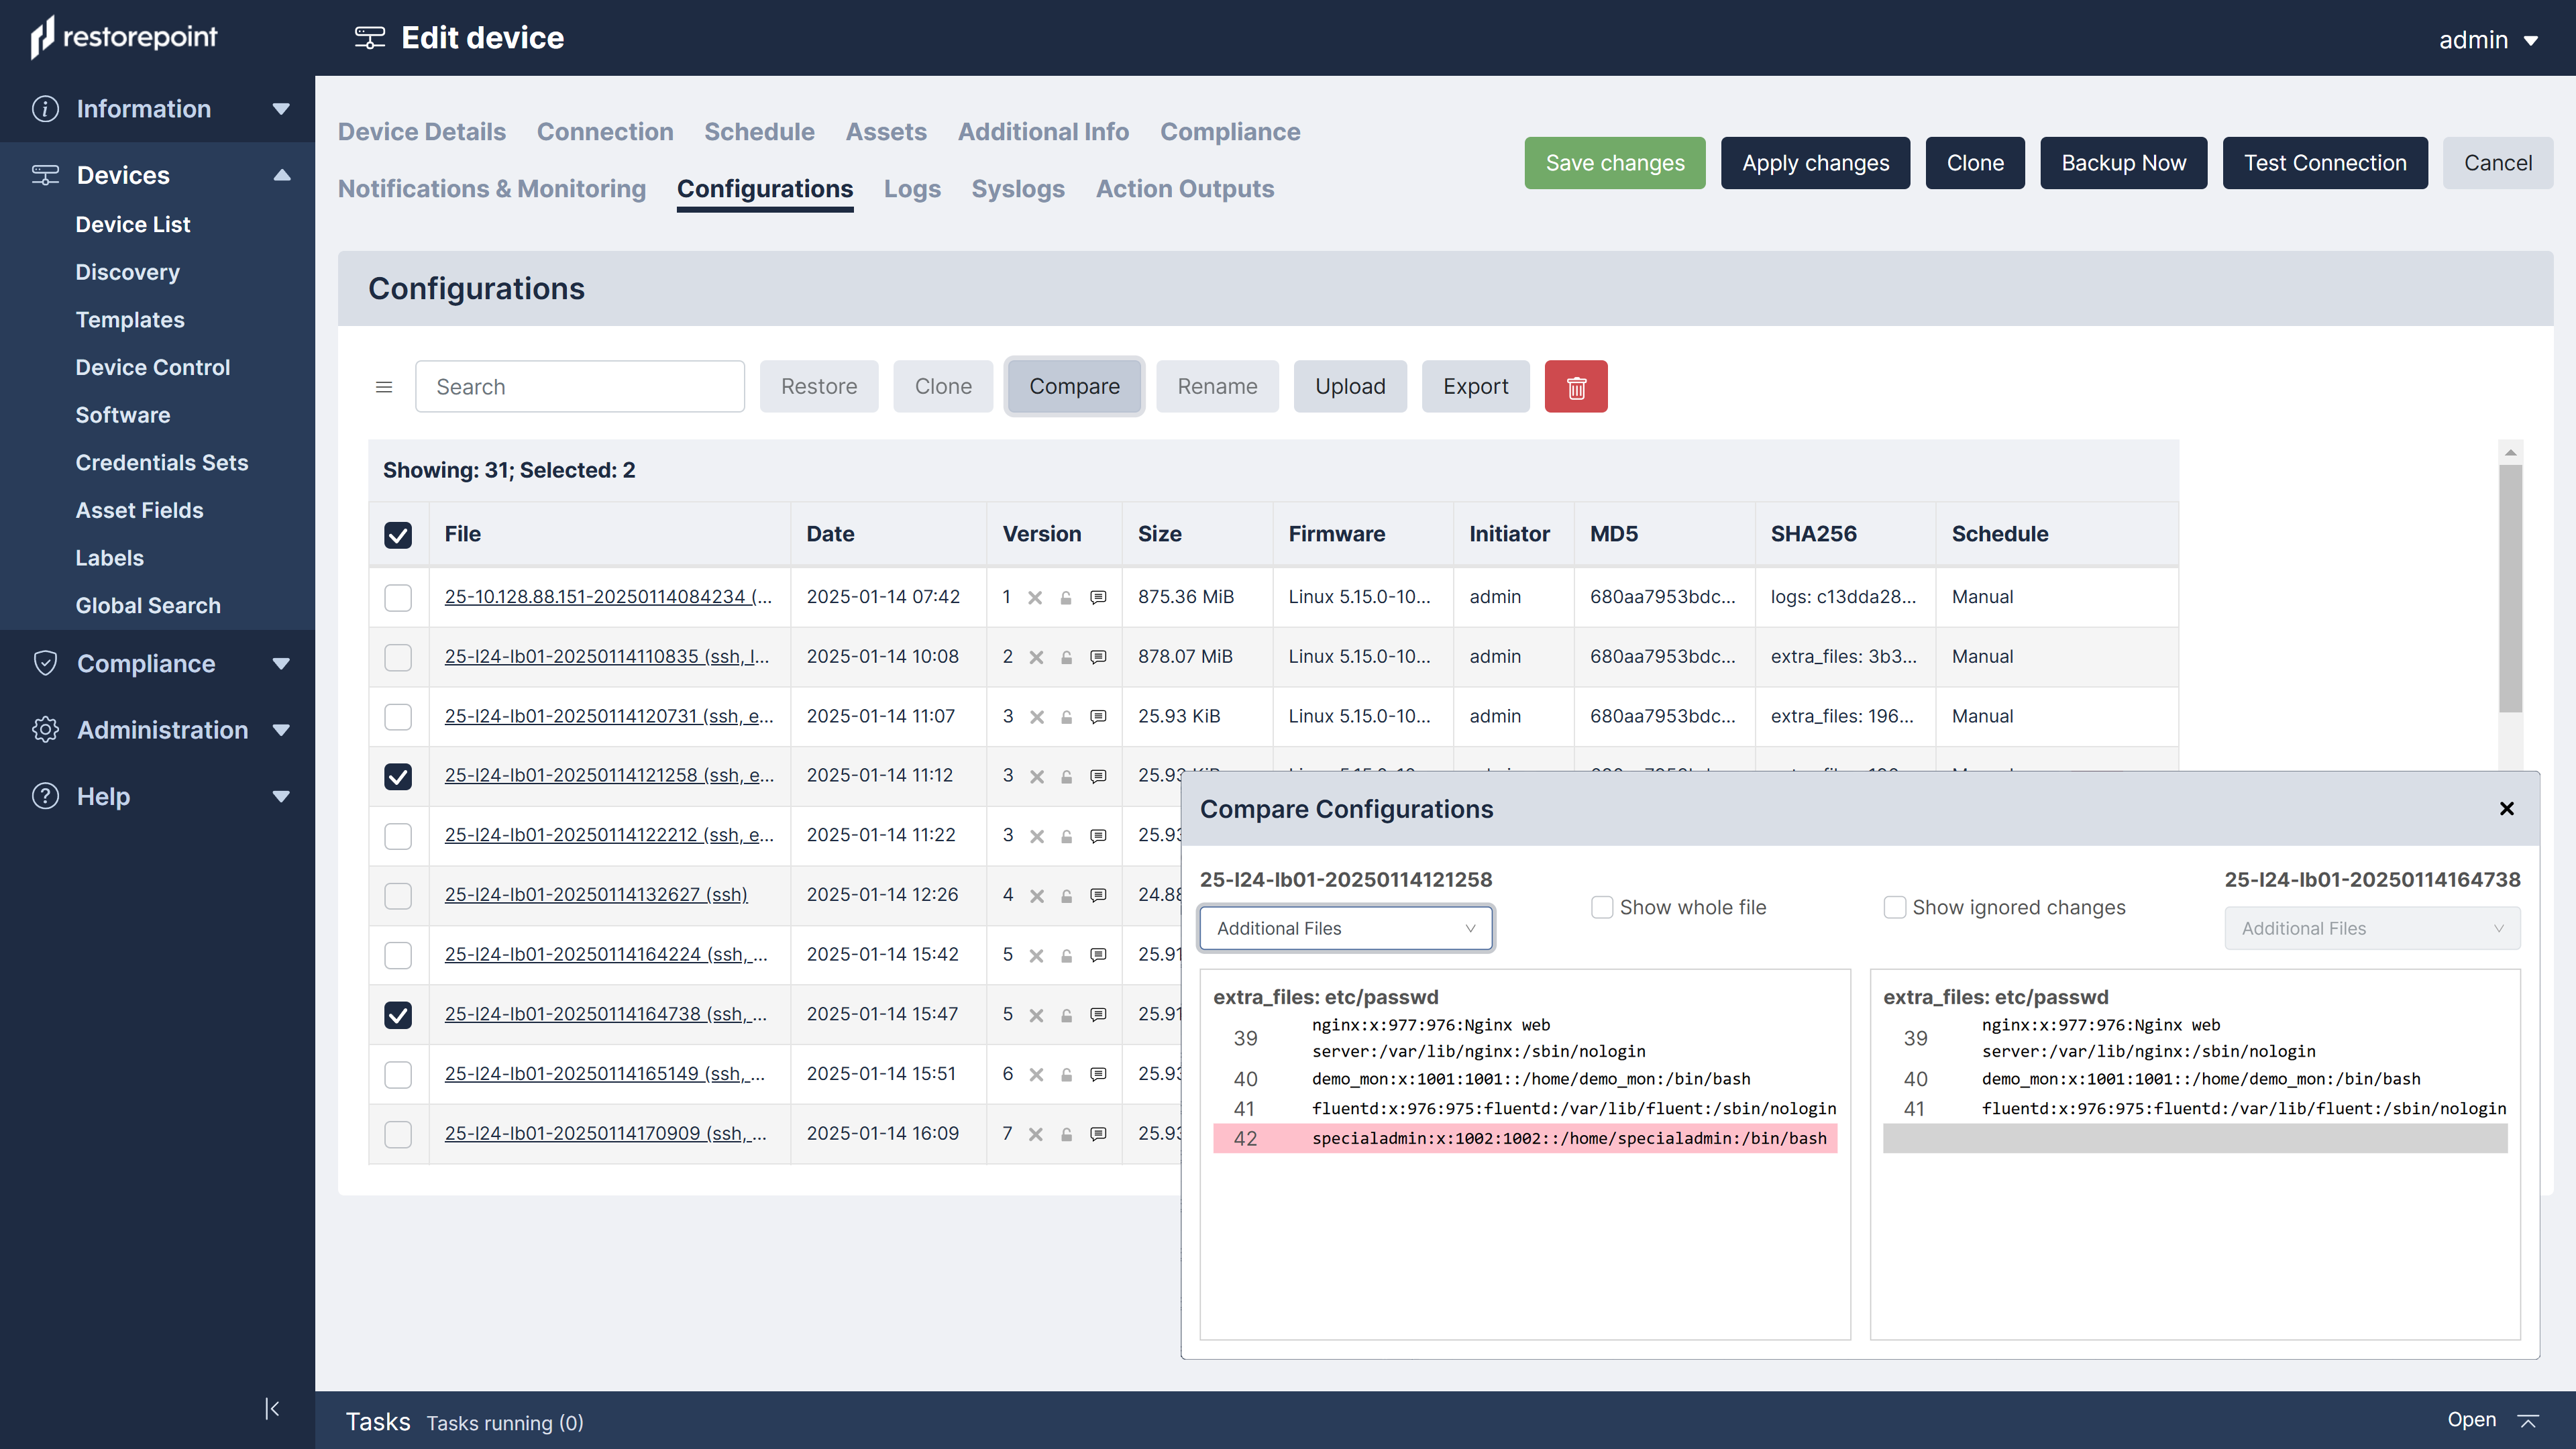Switch to the Action Outputs tab
The width and height of the screenshot is (2576, 1449).
[1185, 188]
